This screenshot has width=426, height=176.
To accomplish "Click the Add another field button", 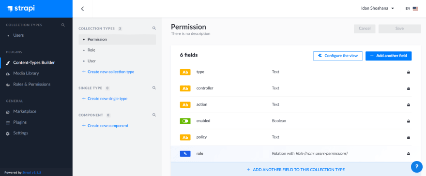I will click(x=389, y=56).
